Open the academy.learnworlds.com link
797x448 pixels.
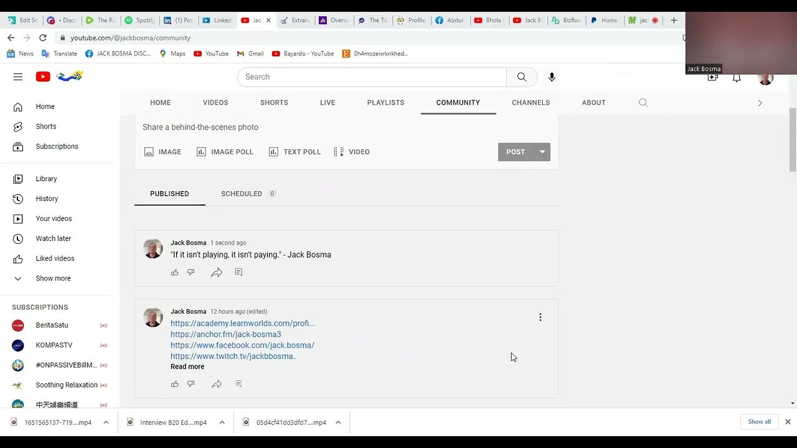[x=243, y=324]
